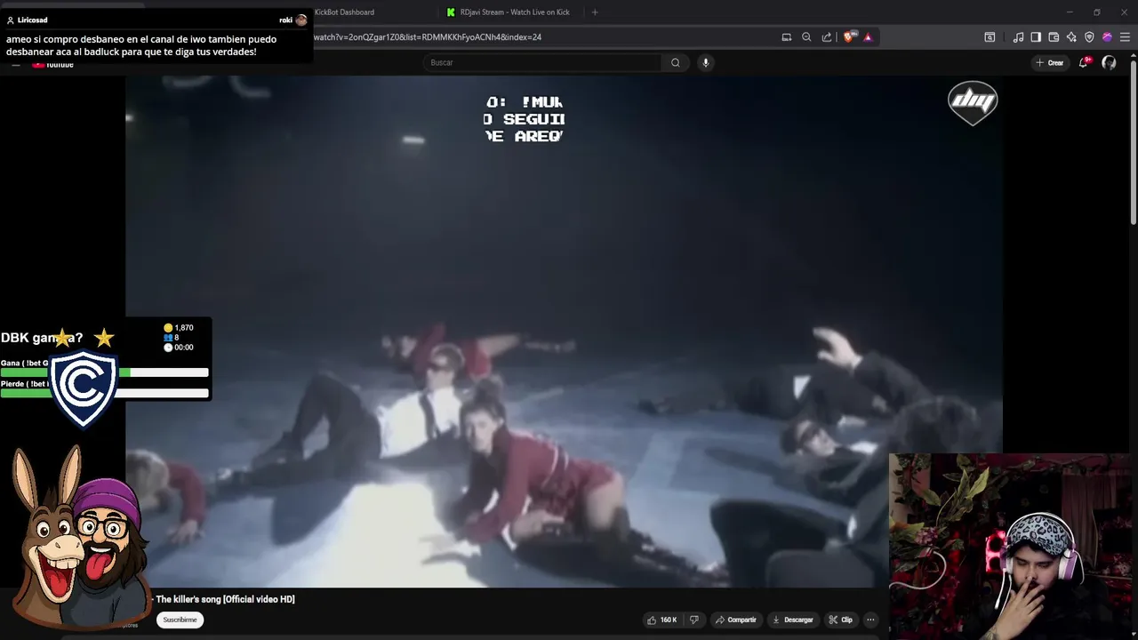Click the YouTube search field Buscar
The width and height of the screenshot is (1138, 640).
point(542,62)
